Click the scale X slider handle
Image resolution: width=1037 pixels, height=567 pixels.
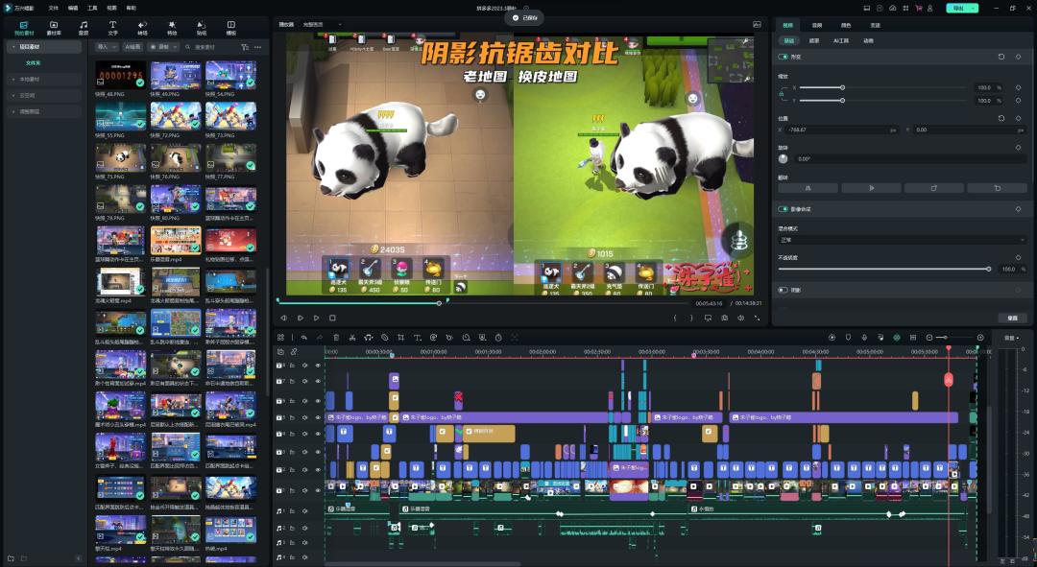842,87
